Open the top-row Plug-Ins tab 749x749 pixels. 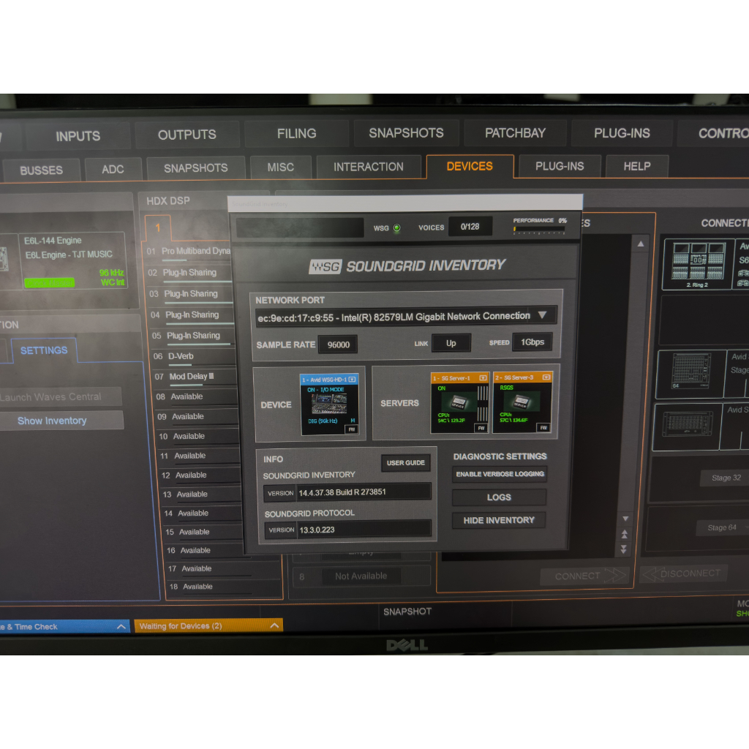tap(622, 133)
